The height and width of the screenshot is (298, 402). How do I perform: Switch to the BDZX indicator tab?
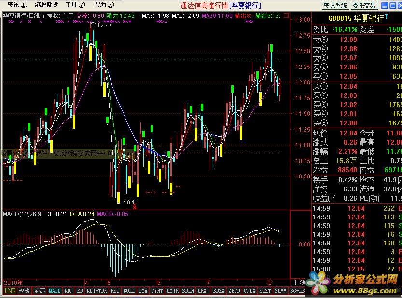(x=219, y=291)
